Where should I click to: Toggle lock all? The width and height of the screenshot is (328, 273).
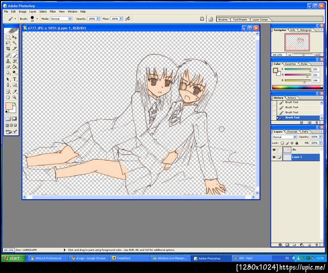click(x=297, y=143)
